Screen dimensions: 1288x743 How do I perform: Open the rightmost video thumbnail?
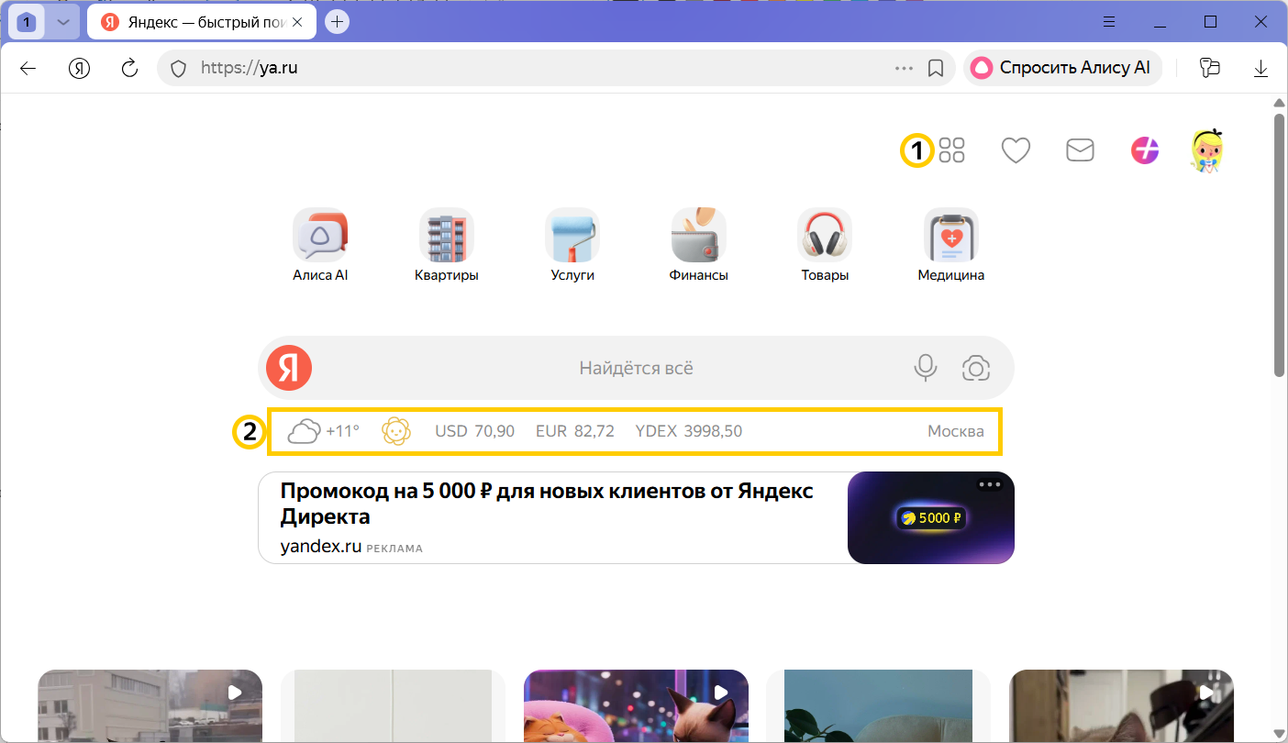(x=1121, y=706)
